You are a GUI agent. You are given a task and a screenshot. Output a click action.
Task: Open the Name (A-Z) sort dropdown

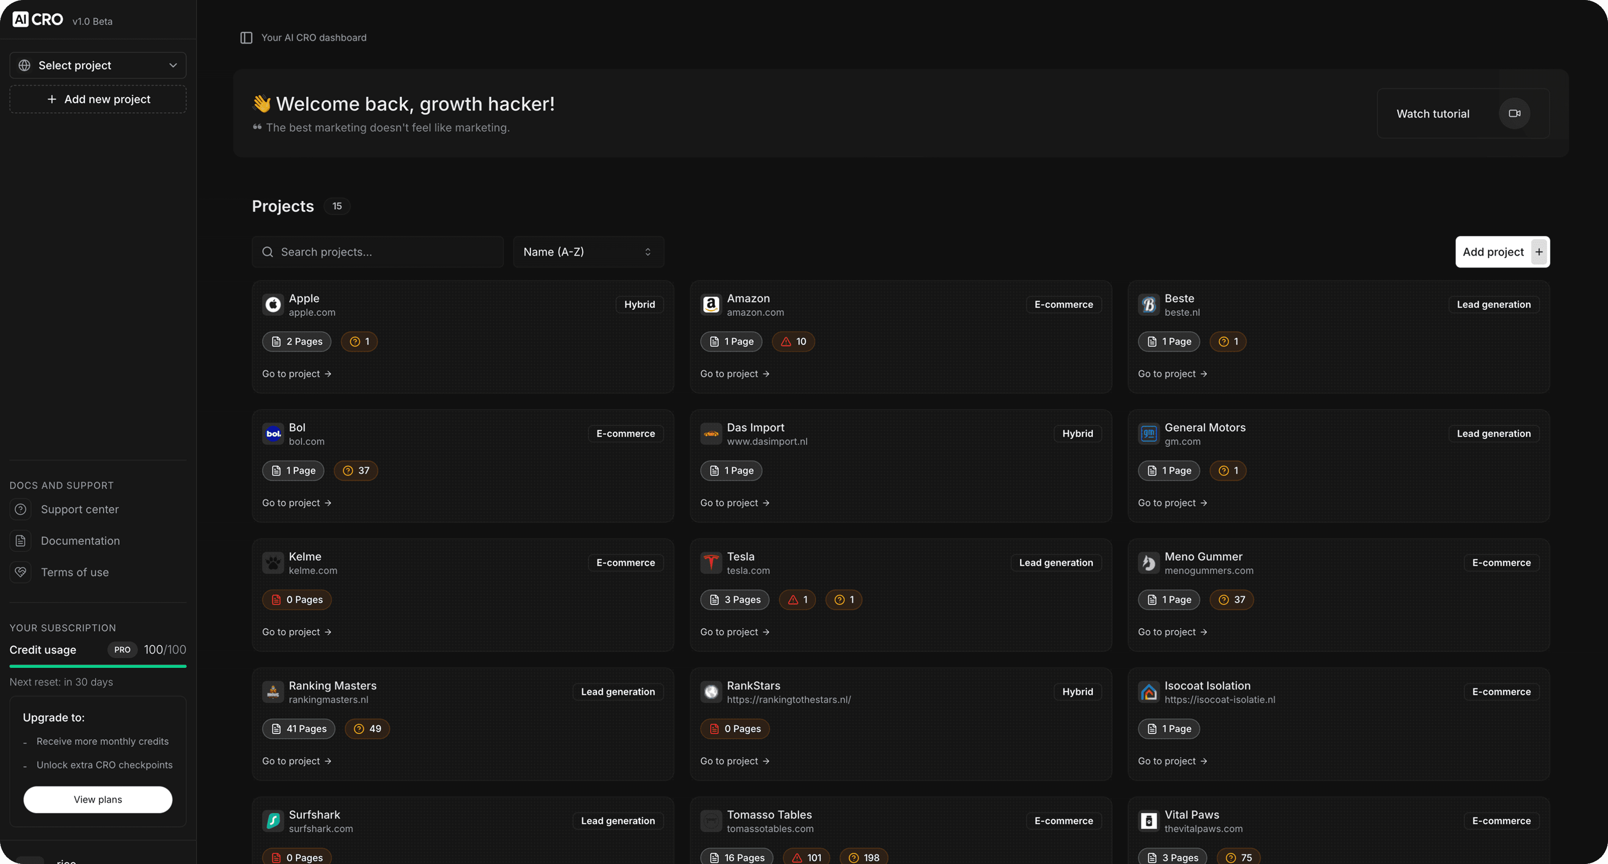tap(587, 252)
